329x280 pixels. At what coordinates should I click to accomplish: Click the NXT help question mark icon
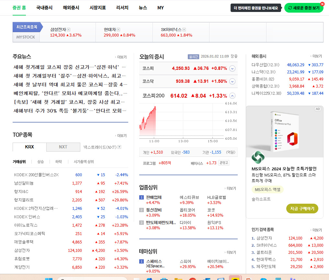pos(119,147)
